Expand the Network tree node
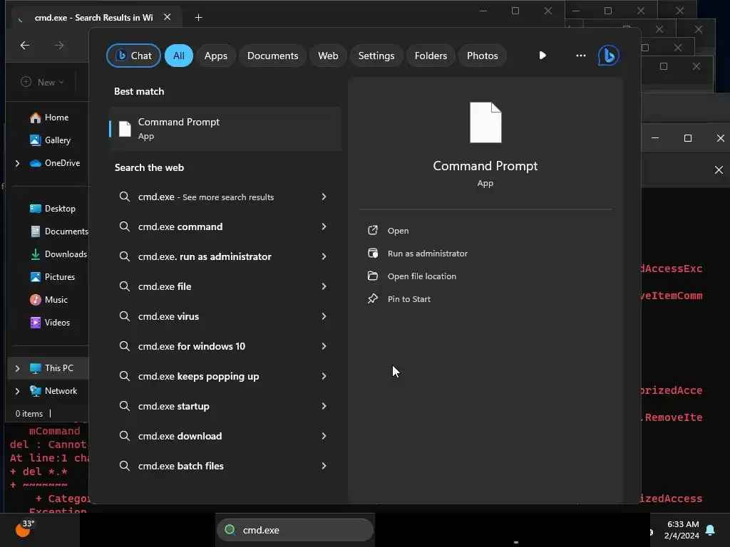This screenshot has height=547, width=730. pos(17,391)
